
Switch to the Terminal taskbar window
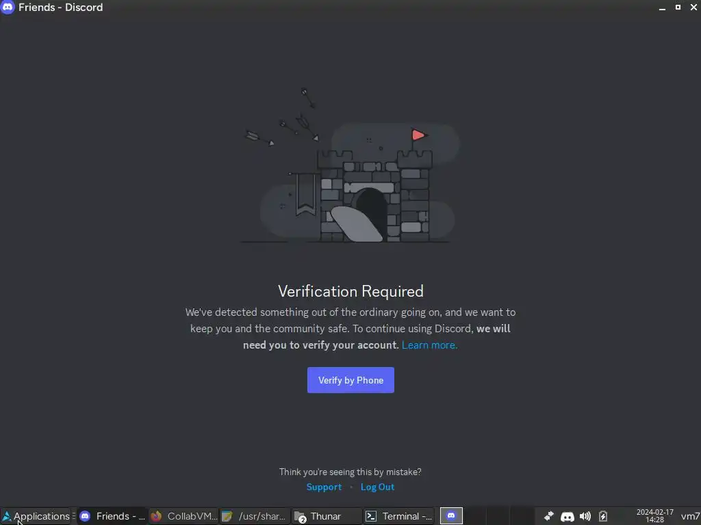[398, 516]
